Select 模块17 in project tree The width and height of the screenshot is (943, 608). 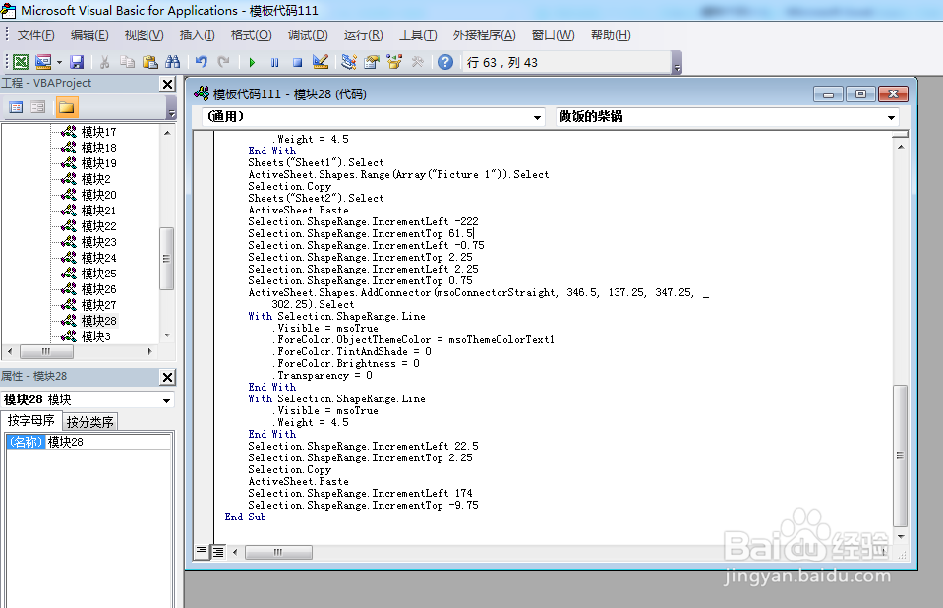[98, 132]
